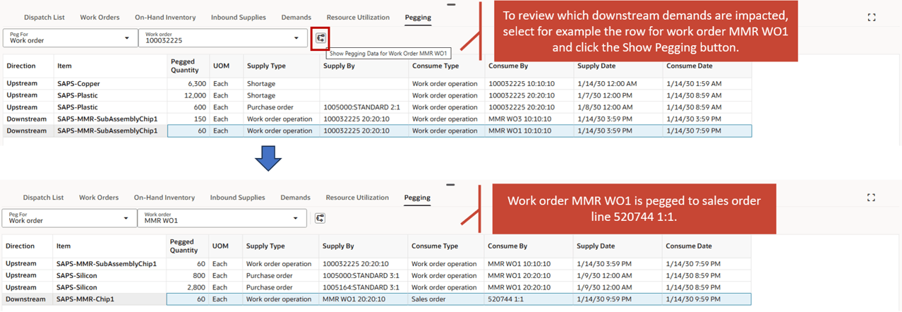Select SAPS-Silicon row with quantity 2,800
The width and height of the screenshot is (902, 312).
tap(377, 287)
